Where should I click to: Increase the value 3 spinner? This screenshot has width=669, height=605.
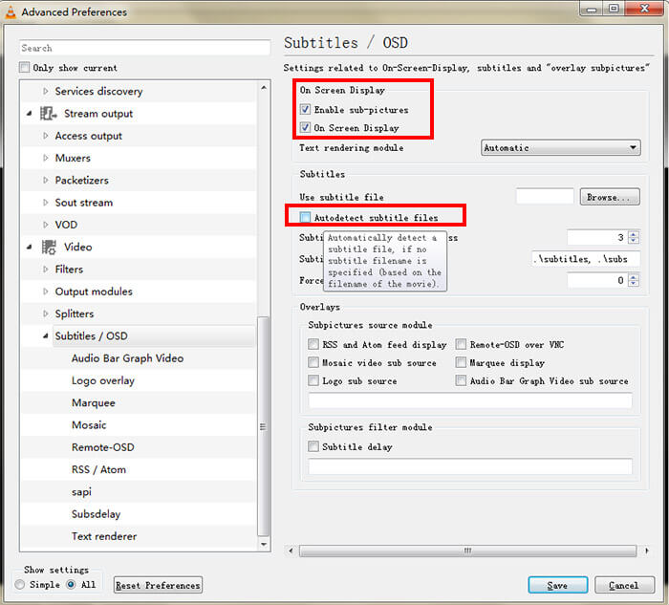(634, 234)
